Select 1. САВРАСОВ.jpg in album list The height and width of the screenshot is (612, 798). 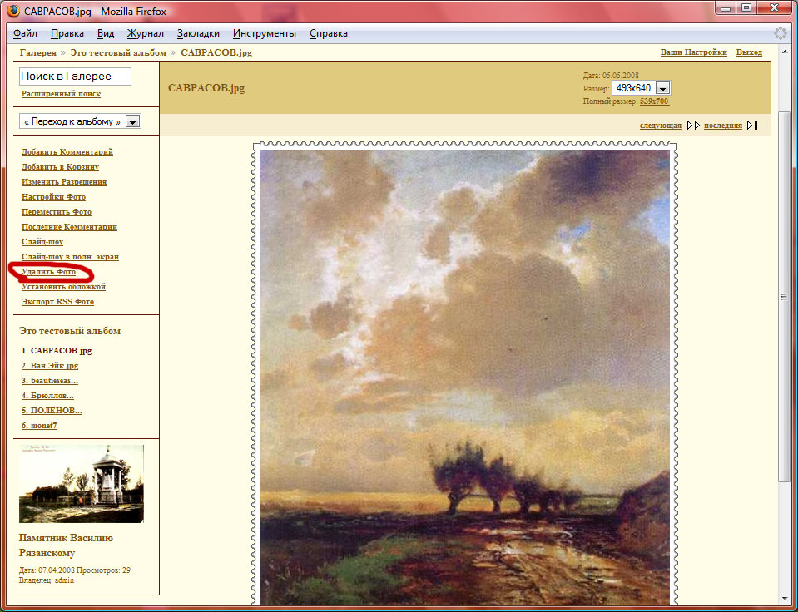57,351
